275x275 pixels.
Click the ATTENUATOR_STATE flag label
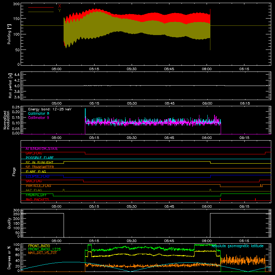42,149
